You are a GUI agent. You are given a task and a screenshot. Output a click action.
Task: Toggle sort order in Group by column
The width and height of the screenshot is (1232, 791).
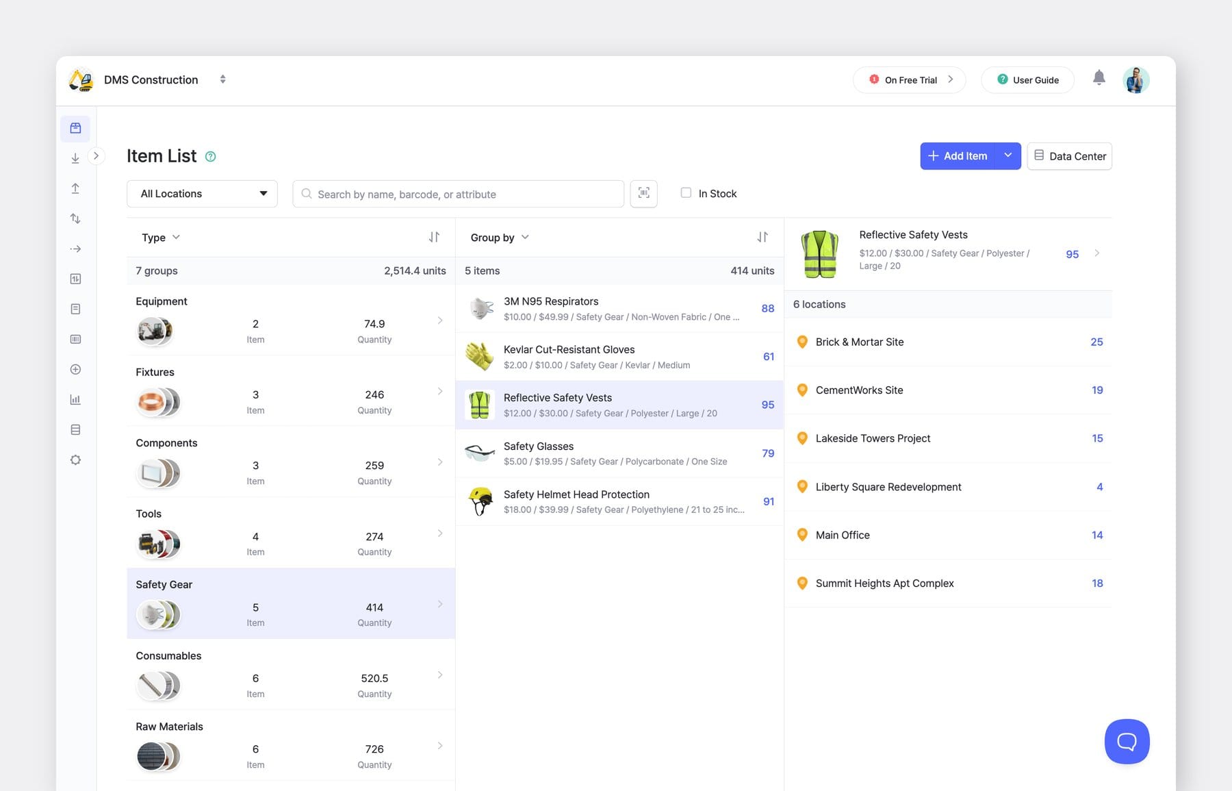coord(762,237)
